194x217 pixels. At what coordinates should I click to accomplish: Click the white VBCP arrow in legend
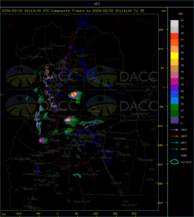point(174,130)
